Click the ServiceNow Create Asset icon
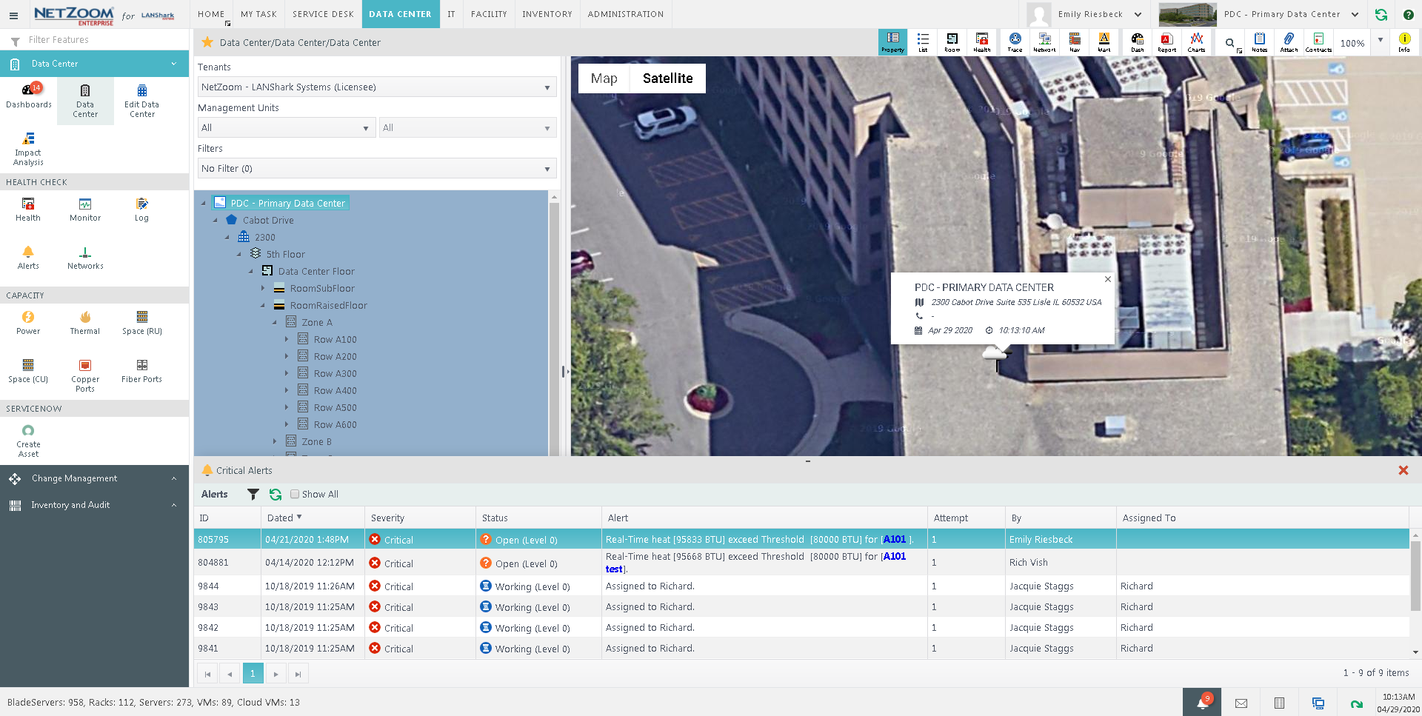Viewport: 1422px width, 716px height. (28, 441)
